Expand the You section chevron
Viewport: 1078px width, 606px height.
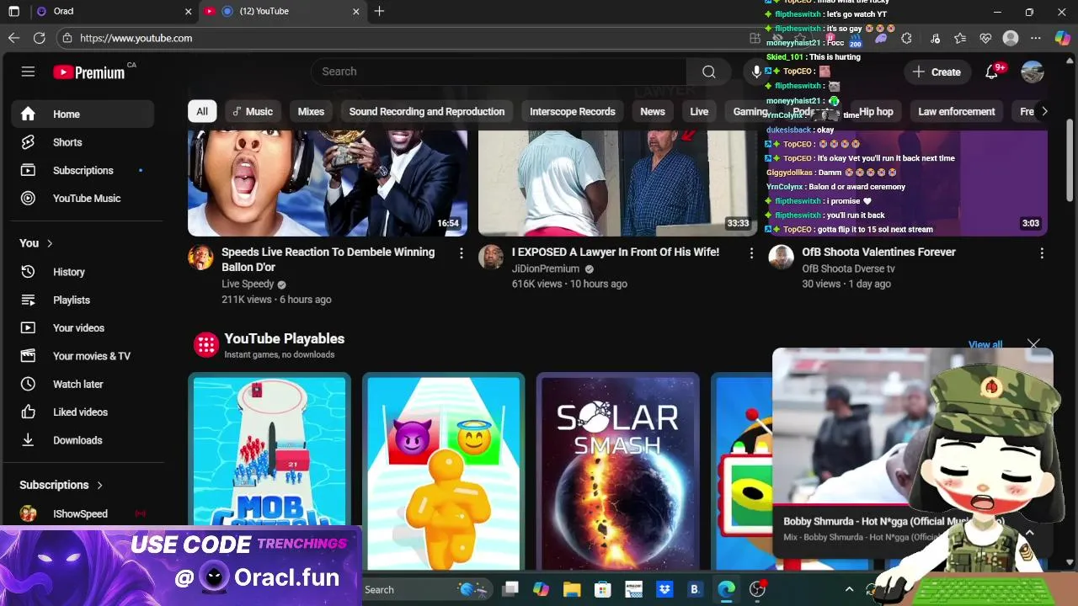pos(50,243)
